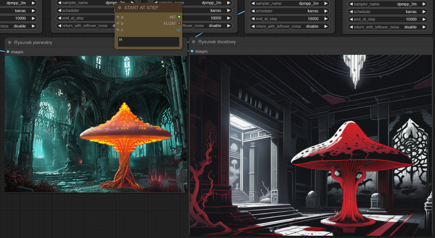Click images input port on Rysunek pierwotny
The height and width of the screenshot is (238, 435).
[8, 52]
